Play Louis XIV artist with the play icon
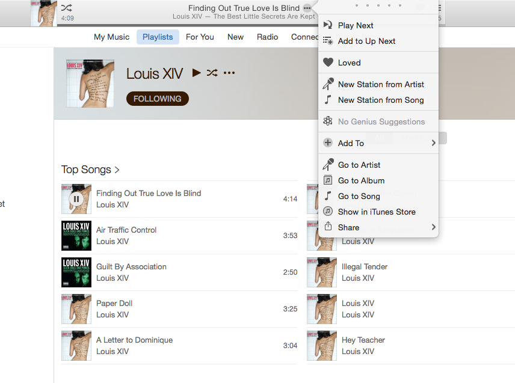 click(x=196, y=73)
